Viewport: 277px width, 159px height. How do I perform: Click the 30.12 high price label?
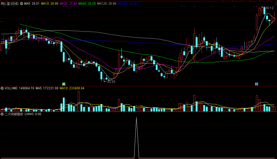tap(269, 8)
